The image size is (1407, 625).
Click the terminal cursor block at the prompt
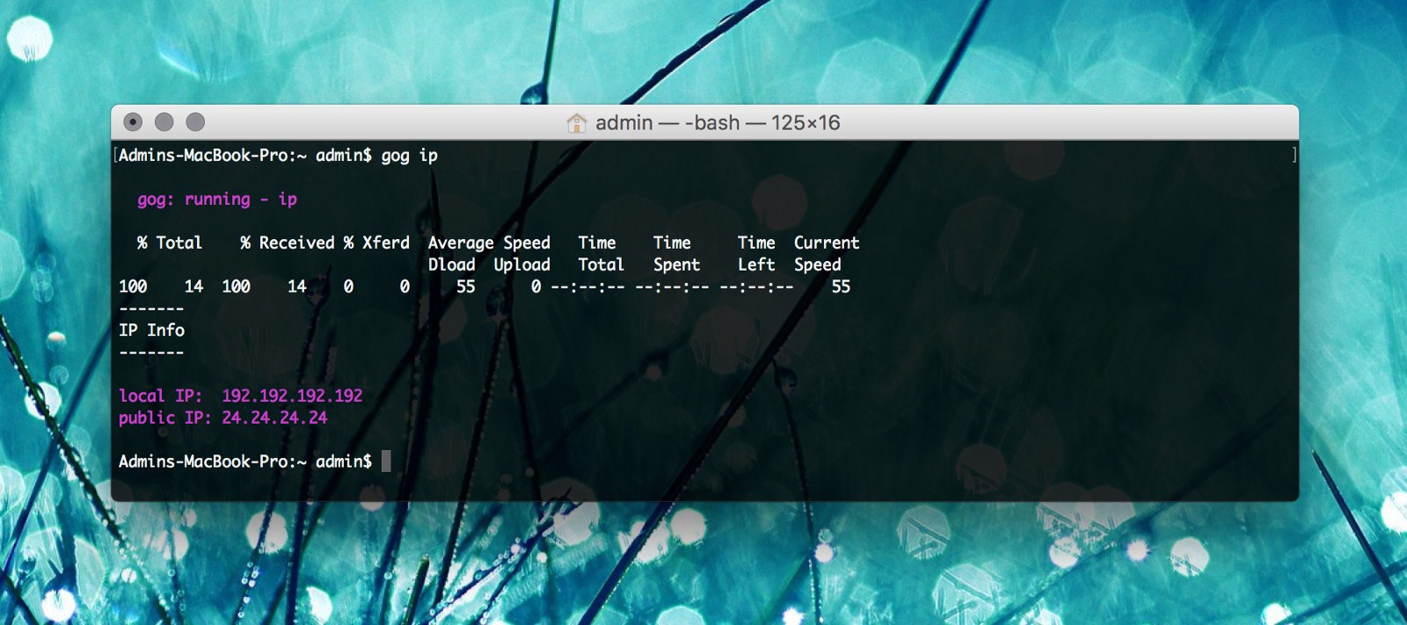[x=386, y=461]
